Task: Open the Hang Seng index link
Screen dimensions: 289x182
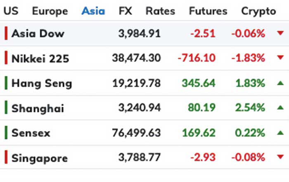Action: point(42,83)
